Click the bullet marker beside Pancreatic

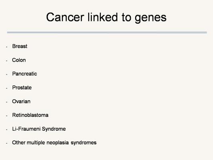coord(7,75)
